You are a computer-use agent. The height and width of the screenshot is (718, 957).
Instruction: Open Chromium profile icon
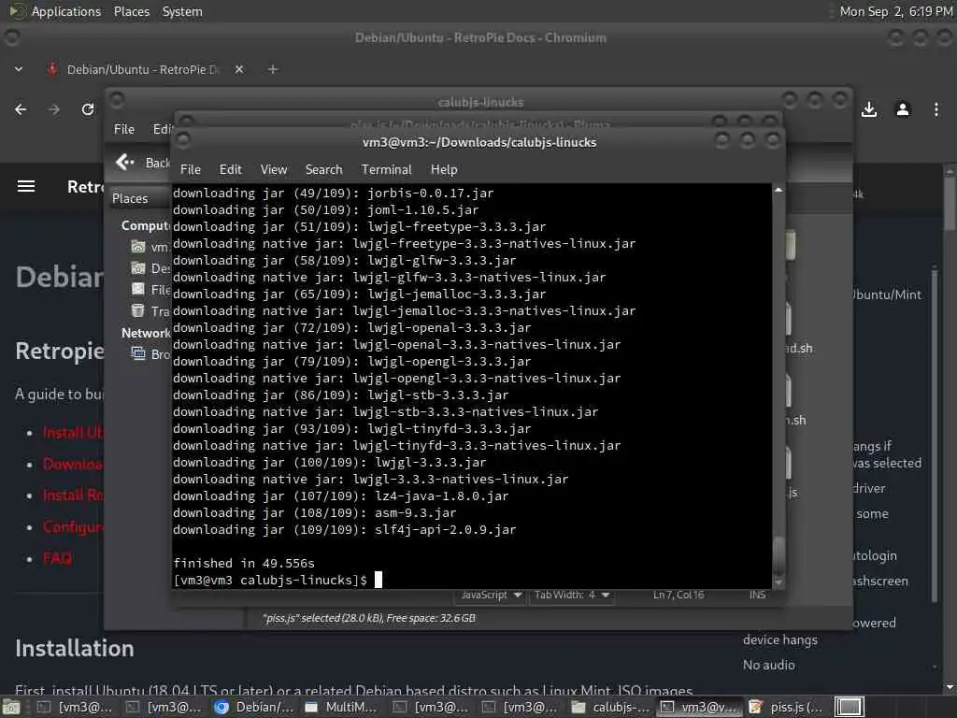tap(903, 109)
